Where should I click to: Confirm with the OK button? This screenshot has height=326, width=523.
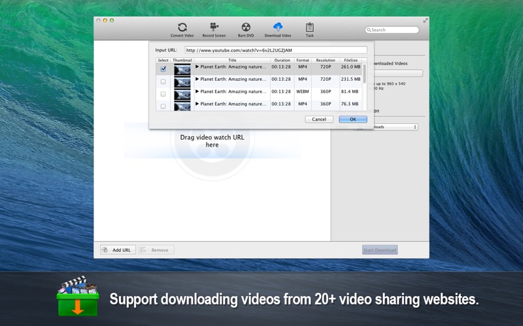pyautogui.click(x=353, y=119)
